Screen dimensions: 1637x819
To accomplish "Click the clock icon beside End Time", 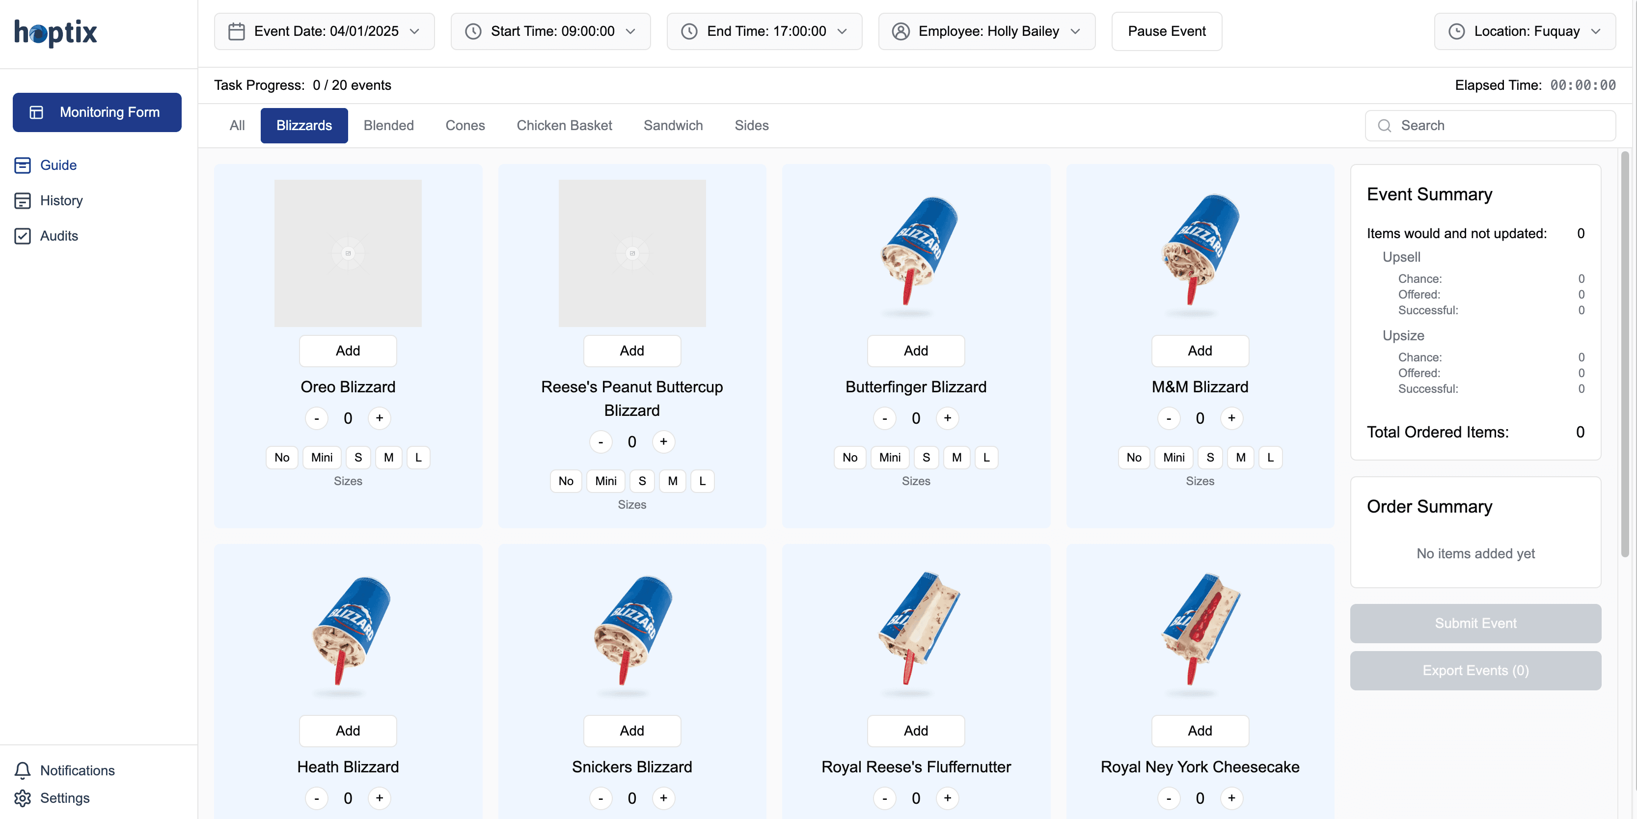I will [x=689, y=31].
